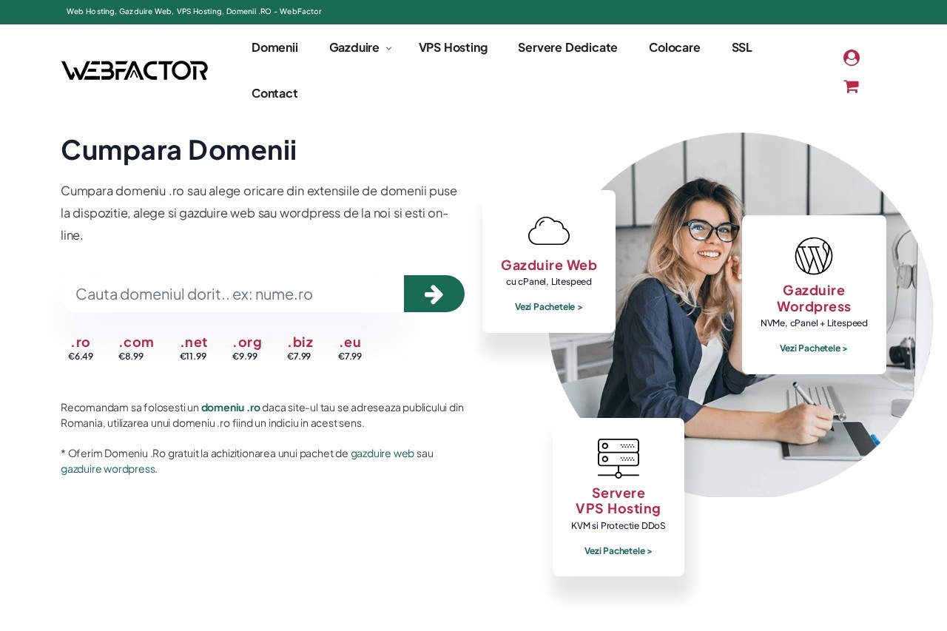Open the shopping cart icon
Screen dimensions: 947x631
(x=851, y=87)
